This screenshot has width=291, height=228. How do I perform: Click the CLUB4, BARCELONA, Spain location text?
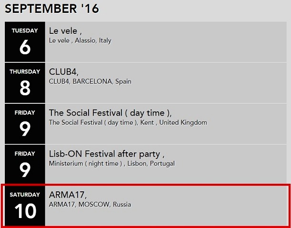click(90, 81)
